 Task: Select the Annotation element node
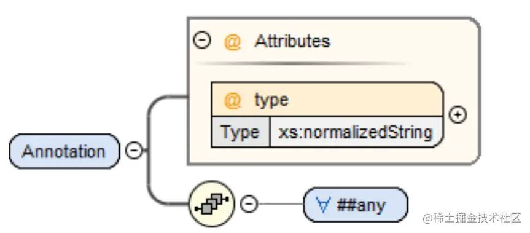click(64, 151)
